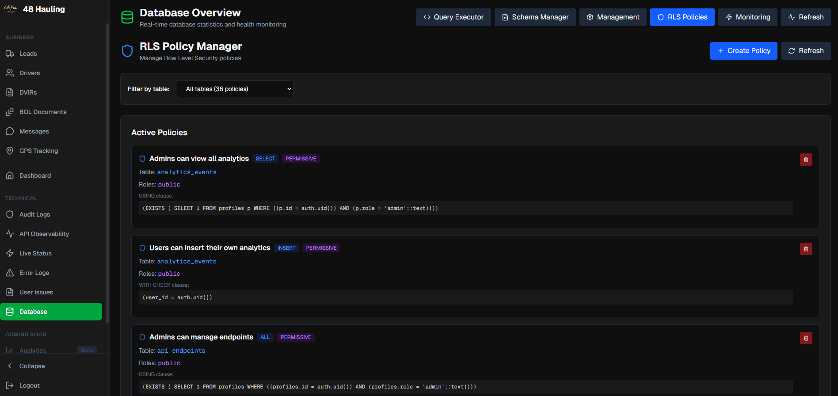Screen dimensions: 838x396
Task: Click the Schema Manager file icon
Action: pyautogui.click(x=505, y=17)
